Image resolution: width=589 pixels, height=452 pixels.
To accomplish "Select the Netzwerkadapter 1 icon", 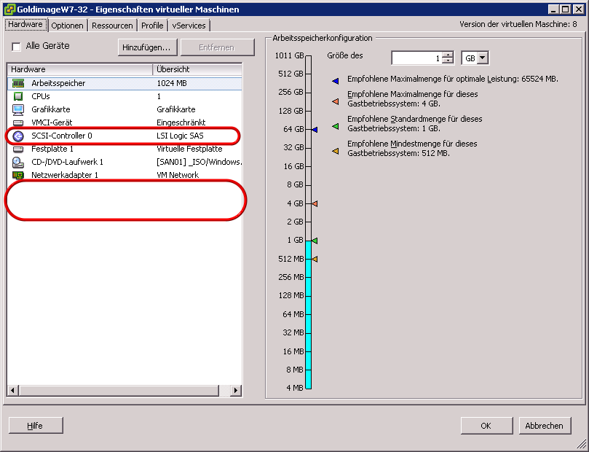I will click(18, 175).
